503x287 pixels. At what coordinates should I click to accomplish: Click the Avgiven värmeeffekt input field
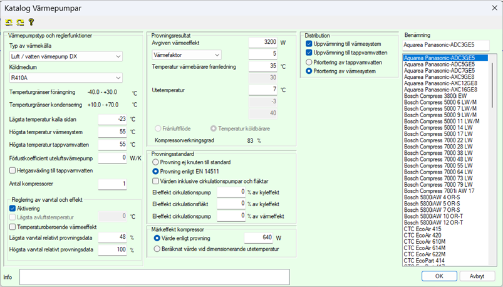[x=262, y=43]
